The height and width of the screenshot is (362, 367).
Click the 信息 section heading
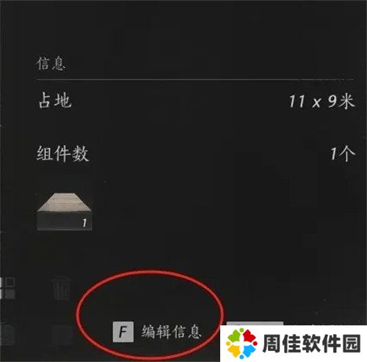pos(51,64)
